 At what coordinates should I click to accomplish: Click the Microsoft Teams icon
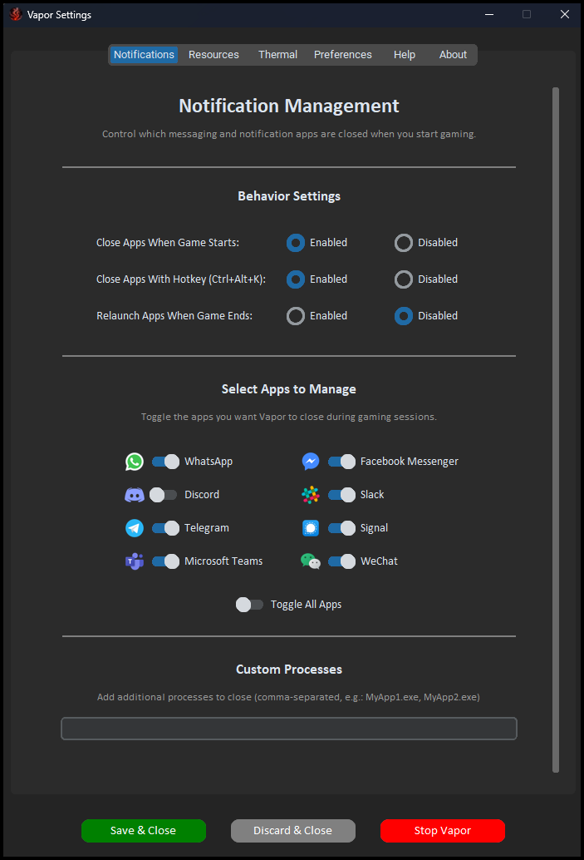click(134, 561)
